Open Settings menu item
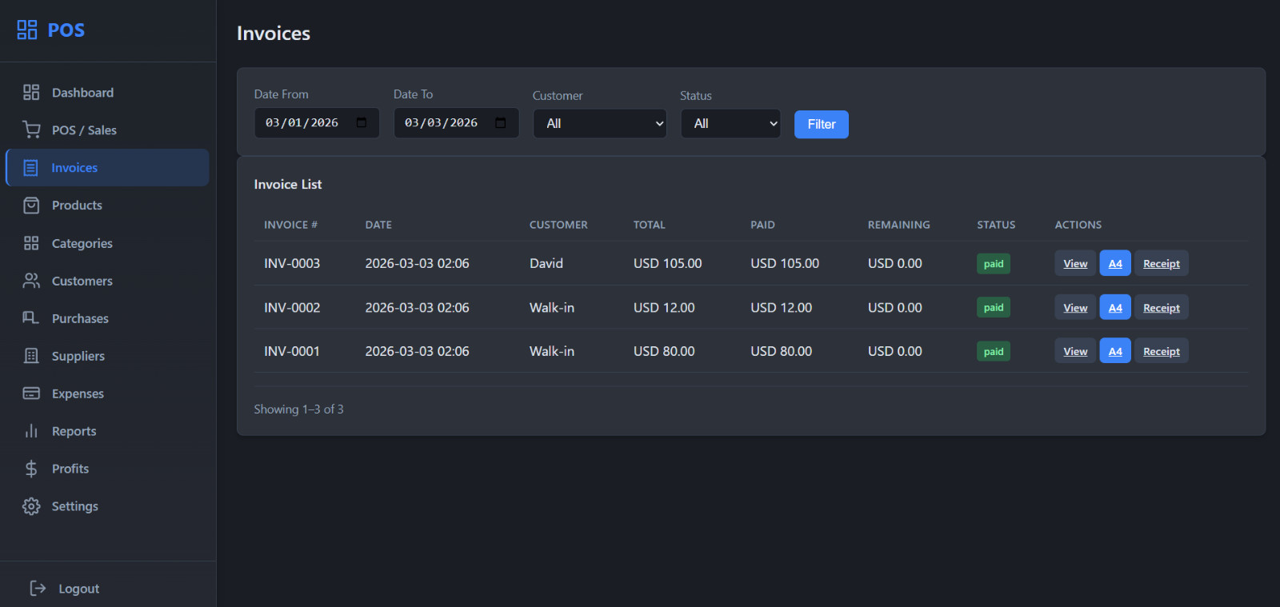The height and width of the screenshot is (607, 1280). click(107, 506)
